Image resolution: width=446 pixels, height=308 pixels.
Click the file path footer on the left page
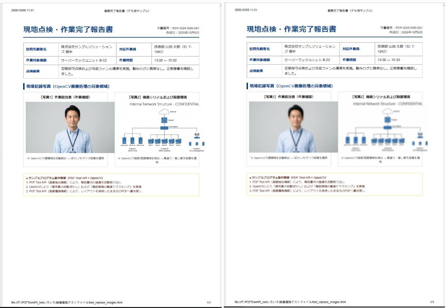pos(67,302)
